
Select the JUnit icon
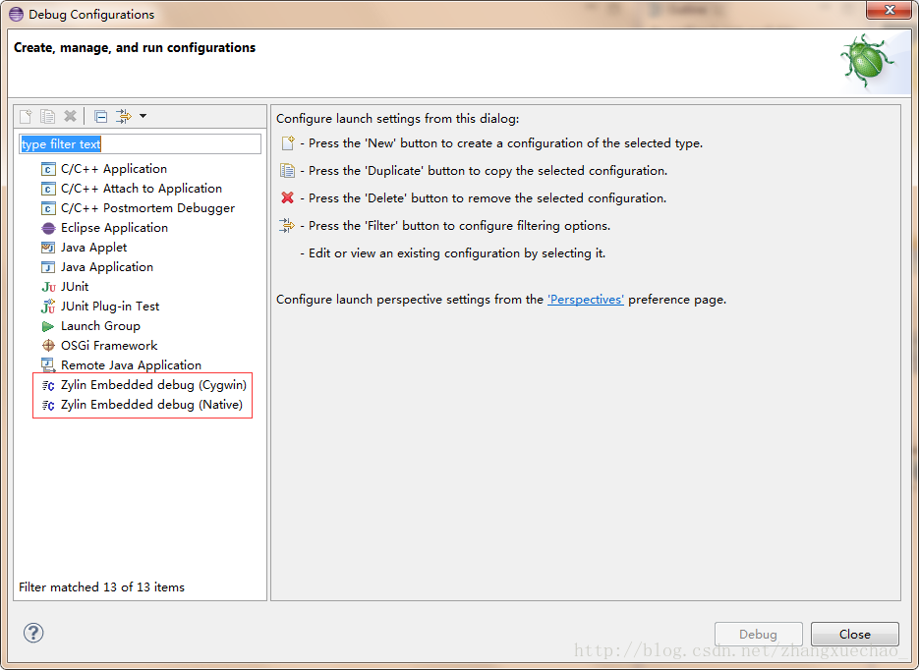coord(48,287)
